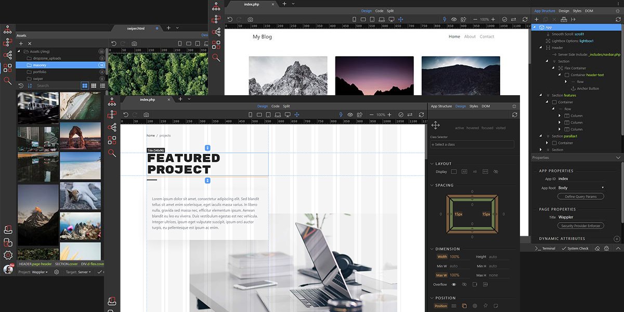Click the checkmark validate icon in Featured Project toolbar
Viewport: 624px width, 312px height.
[x=401, y=114]
